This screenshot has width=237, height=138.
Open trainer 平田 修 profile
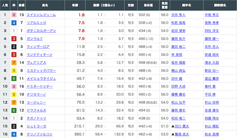[x=210, y=95]
